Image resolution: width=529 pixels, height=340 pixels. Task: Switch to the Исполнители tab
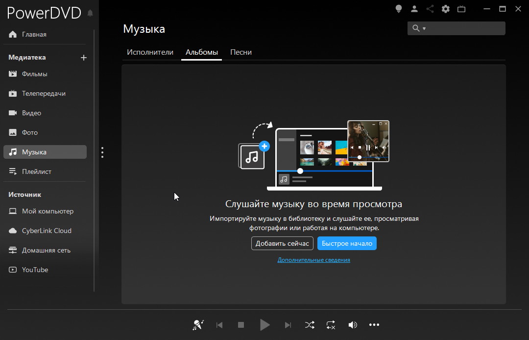(150, 52)
